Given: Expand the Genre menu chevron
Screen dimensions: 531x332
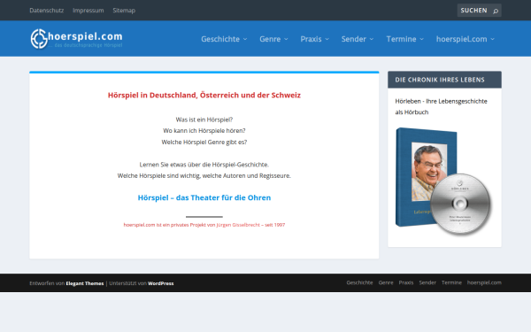Looking at the screenshot, I should point(286,39).
